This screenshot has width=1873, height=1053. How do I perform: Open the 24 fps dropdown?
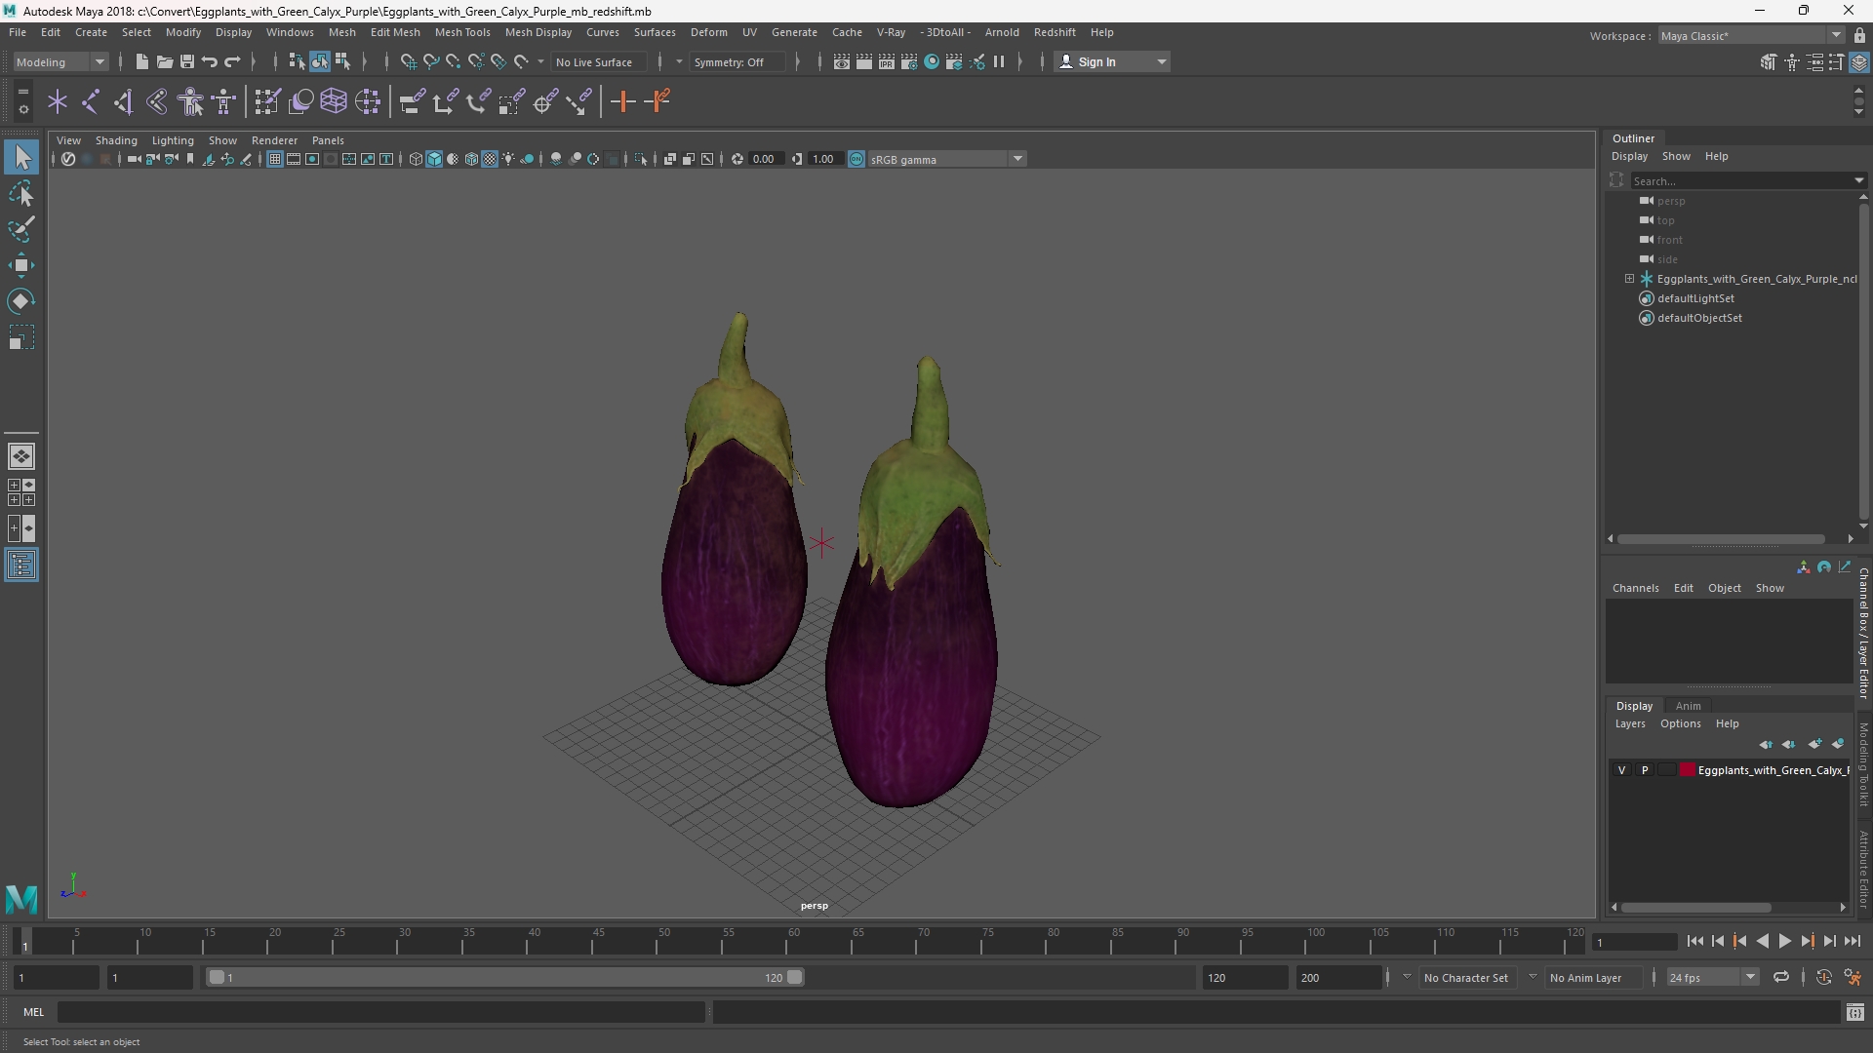1712,977
